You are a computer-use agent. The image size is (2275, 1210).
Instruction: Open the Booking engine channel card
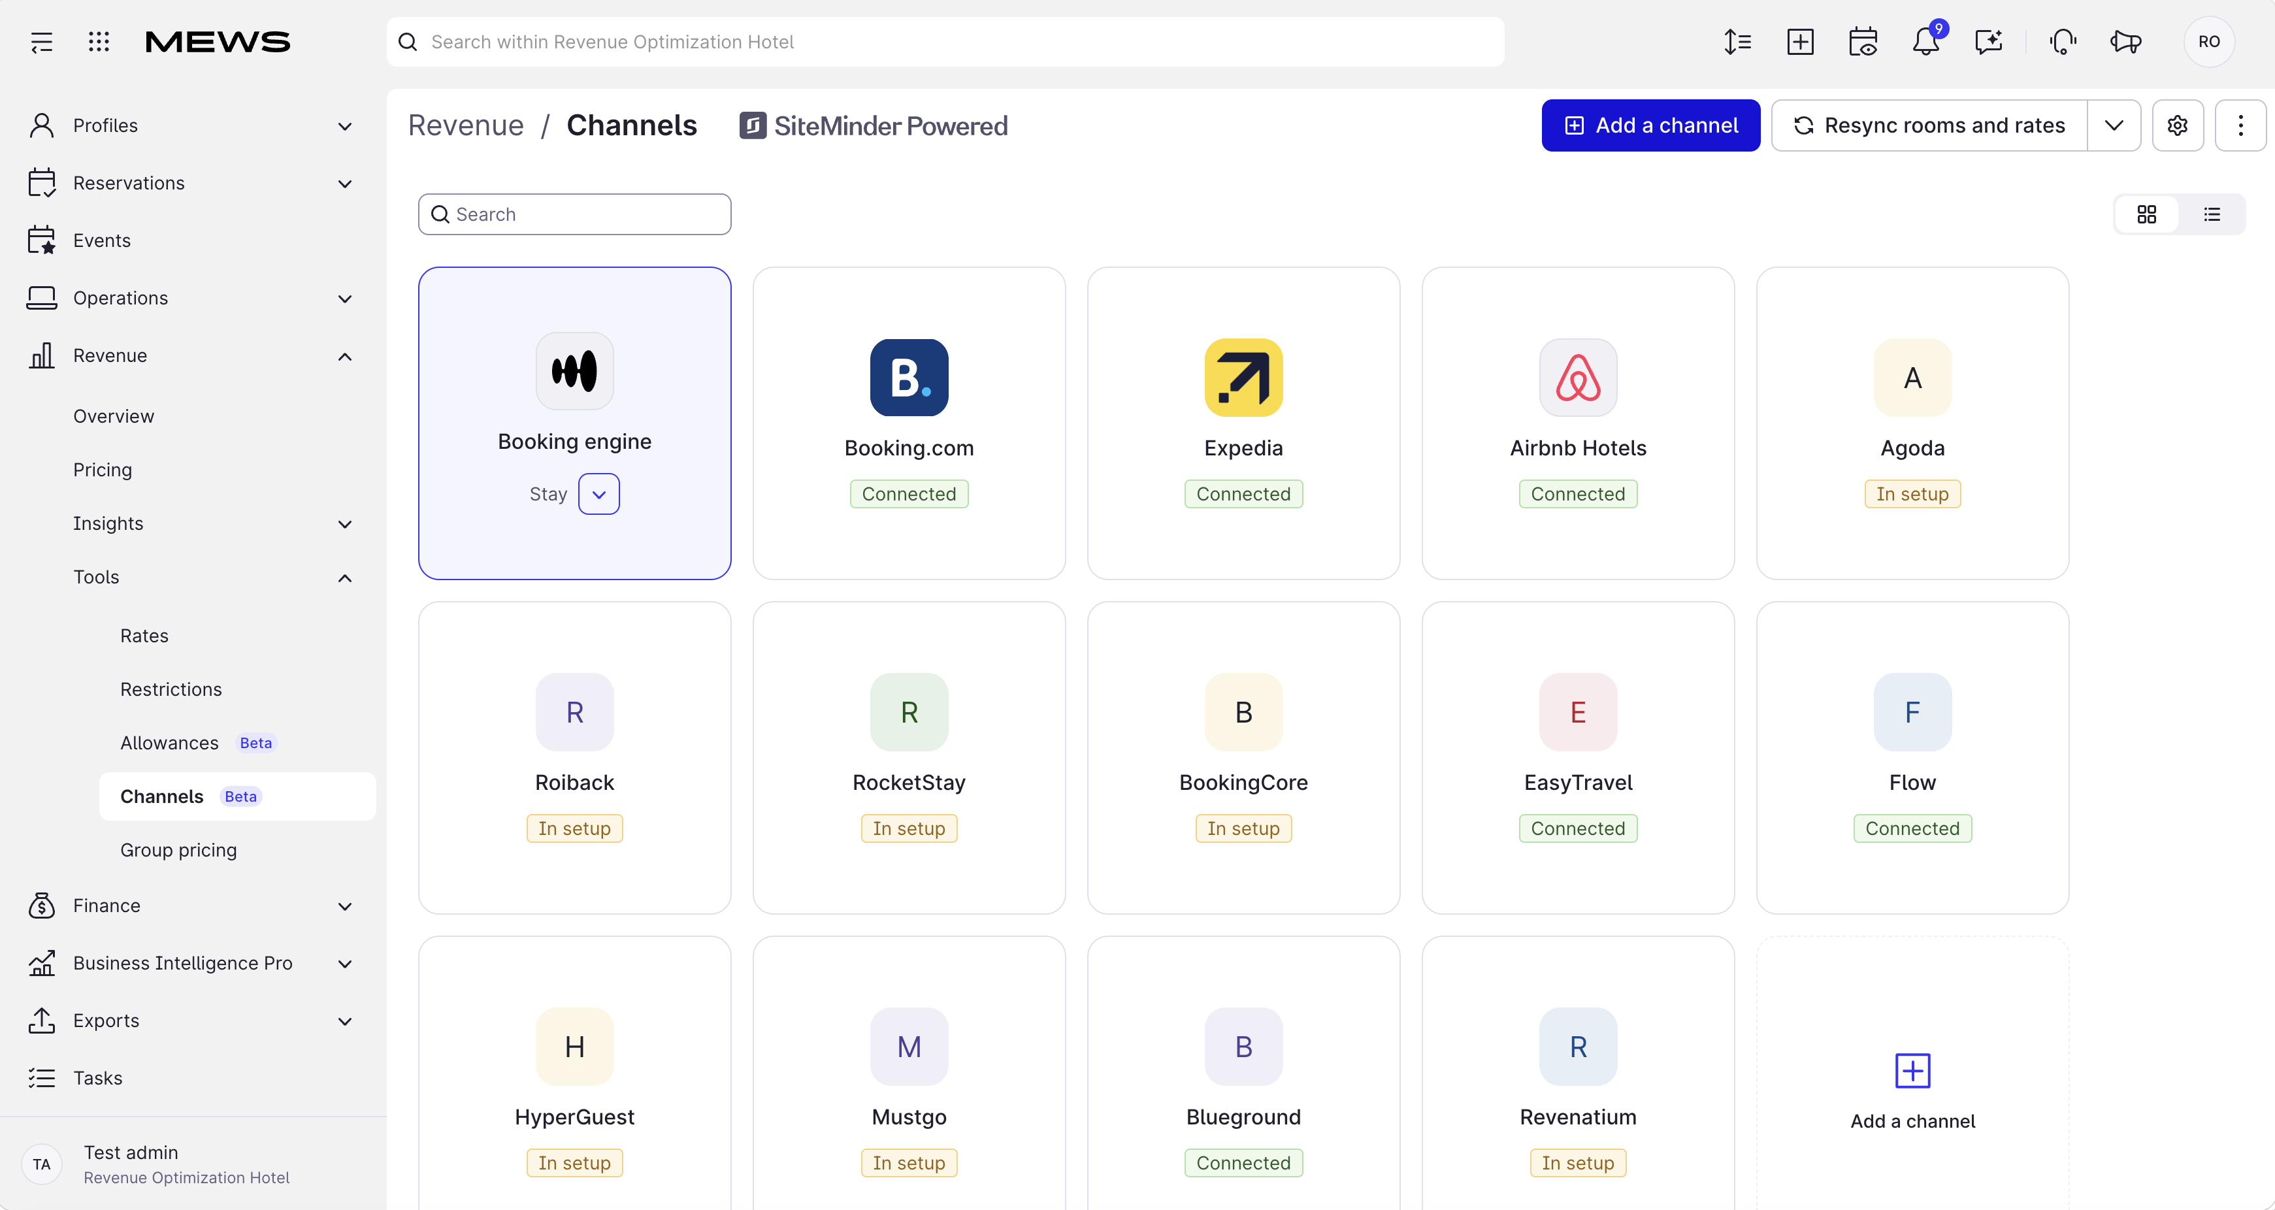pyautogui.click(x=575, y=423)
